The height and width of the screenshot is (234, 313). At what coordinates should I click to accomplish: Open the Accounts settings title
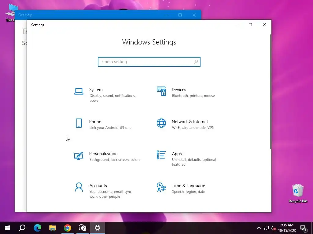[98, 186]
